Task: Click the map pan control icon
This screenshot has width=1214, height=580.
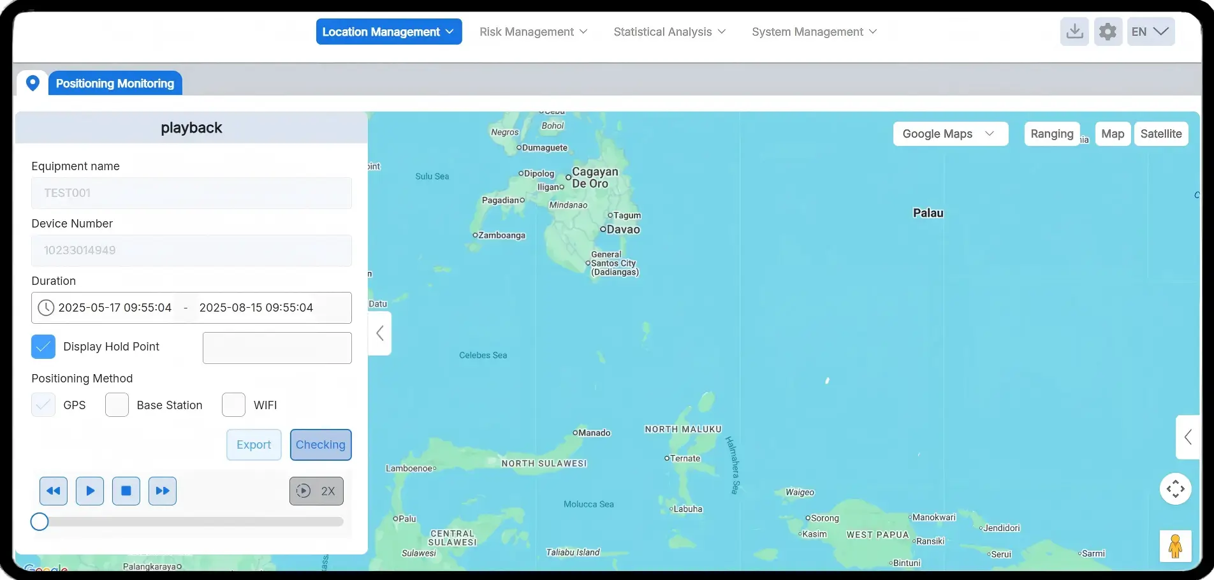Action: 1175,489
